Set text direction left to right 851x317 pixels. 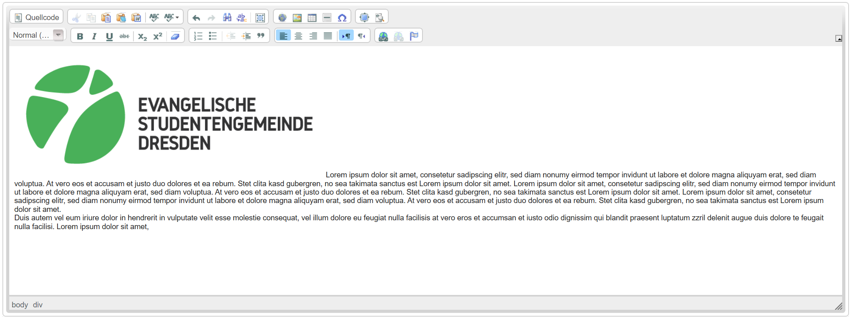(346, 36)
